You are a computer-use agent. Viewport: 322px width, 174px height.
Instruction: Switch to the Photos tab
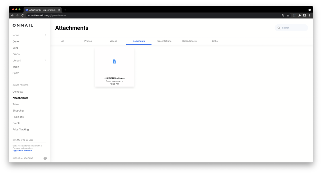pyautogui.click(x=88, y=41)
